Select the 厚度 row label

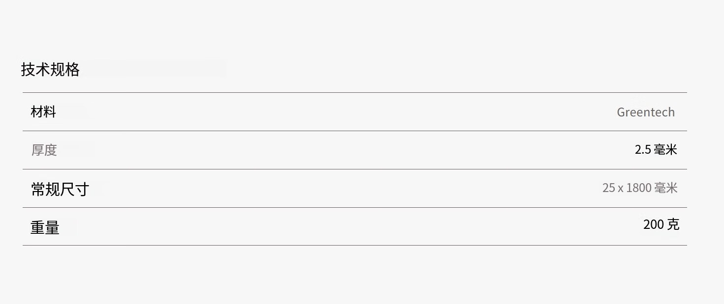pyautogui.click(x=44, y=150)
